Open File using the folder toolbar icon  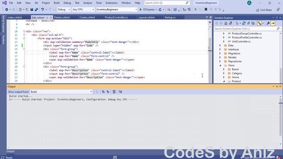click(x=27, y=10)
